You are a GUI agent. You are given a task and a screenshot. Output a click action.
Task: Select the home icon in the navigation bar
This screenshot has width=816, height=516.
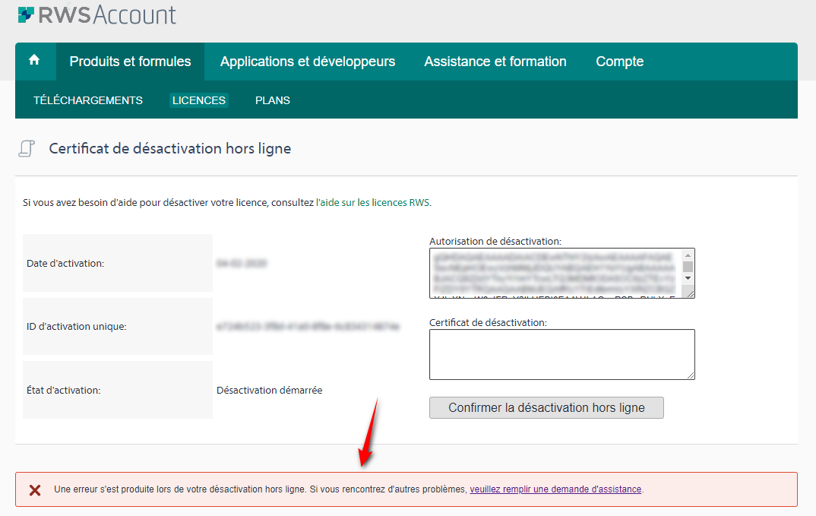35,61
